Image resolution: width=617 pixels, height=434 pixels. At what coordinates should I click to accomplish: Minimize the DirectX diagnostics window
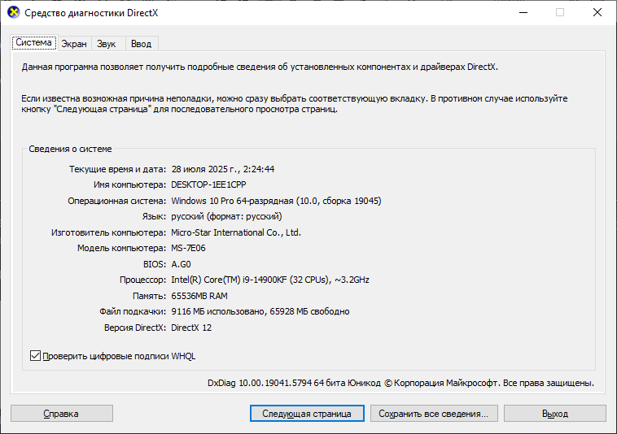[522, 13]
